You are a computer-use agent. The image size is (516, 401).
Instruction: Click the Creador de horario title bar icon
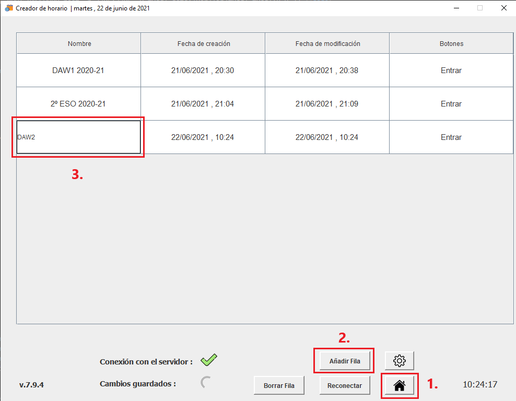click(9, 8)
